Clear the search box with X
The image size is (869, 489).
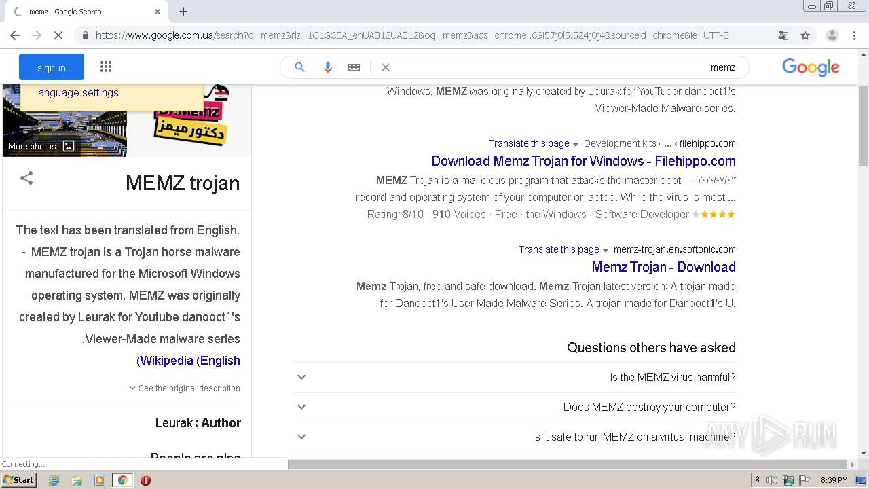coord(386,67)
